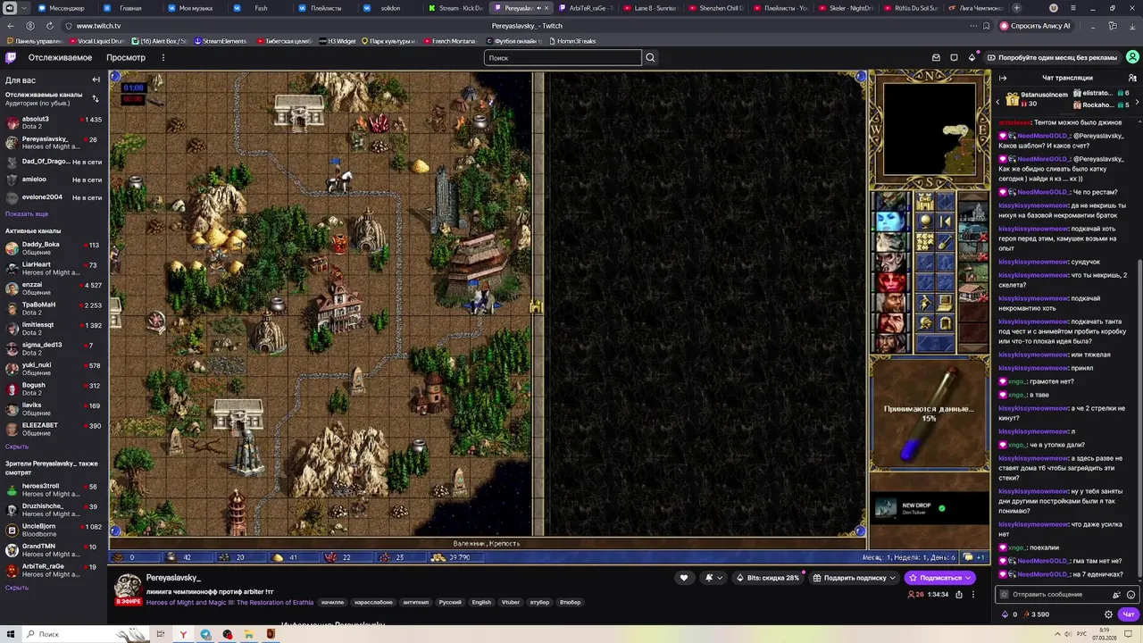Open the 'Просмотр' navigation tab
This screenshot has height=643, width=1143.
126,57
